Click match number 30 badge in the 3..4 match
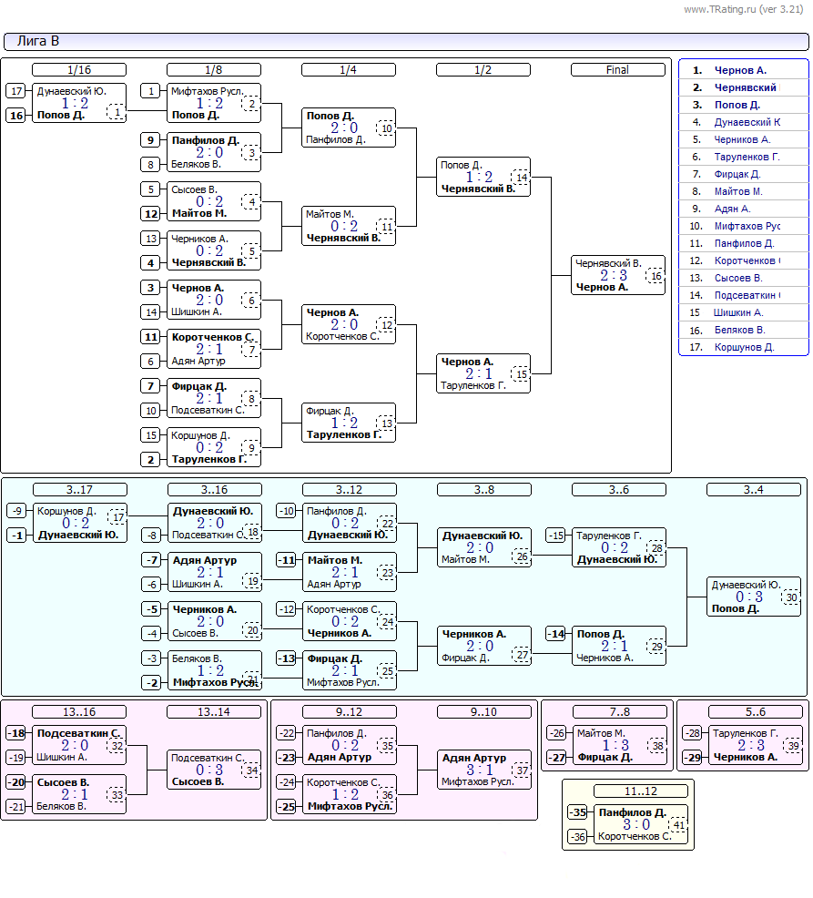The width and height of the screenshot is (813, 898). [x=792, y=597]
